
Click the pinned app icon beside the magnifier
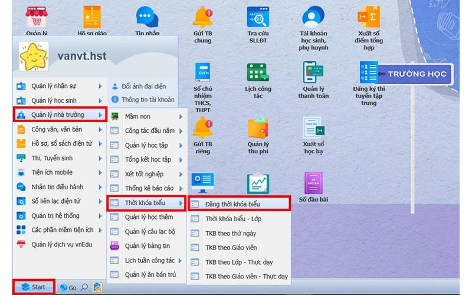97,287
